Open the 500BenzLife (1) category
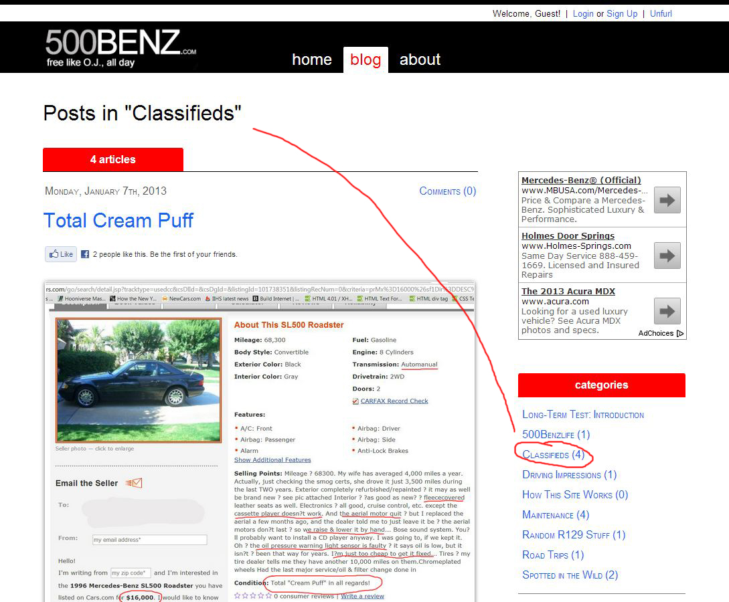The image size is (729, 602). click(x=556, y=434)
